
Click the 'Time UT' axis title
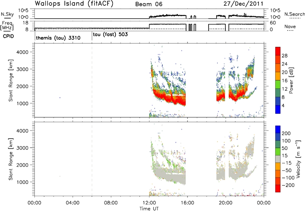(149, 209)
